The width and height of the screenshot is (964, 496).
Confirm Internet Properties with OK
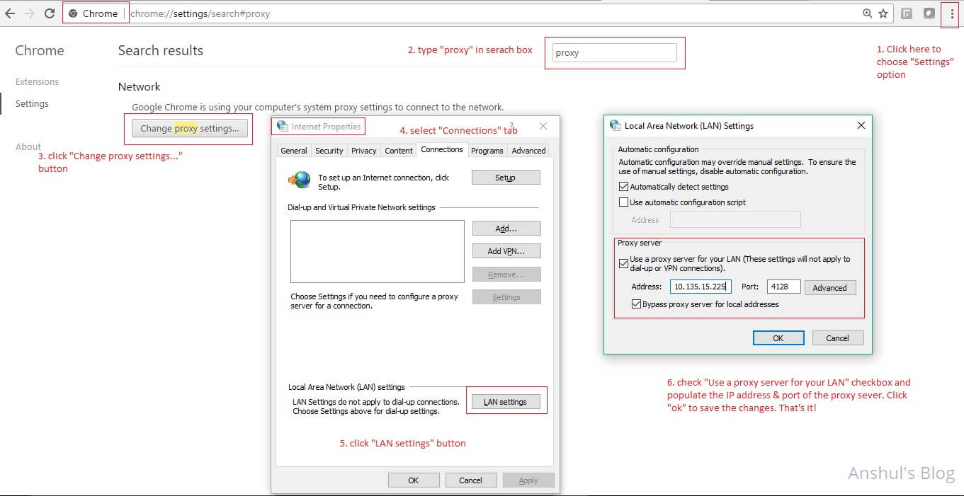pos(414,480)
